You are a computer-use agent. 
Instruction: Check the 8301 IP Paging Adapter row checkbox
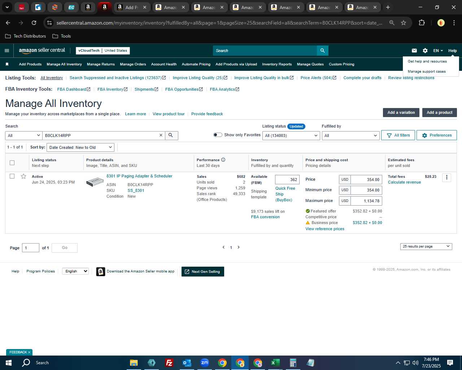[x=12, y=176]
